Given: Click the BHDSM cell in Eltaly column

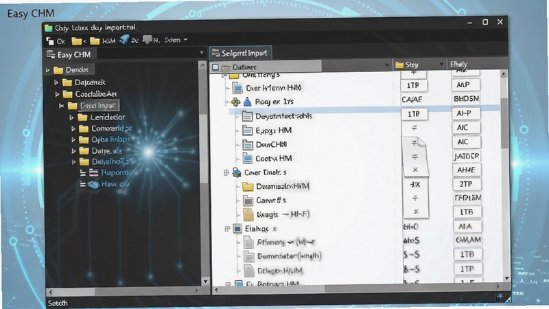Looking at the screenshot, I should (x=466, y=99).
